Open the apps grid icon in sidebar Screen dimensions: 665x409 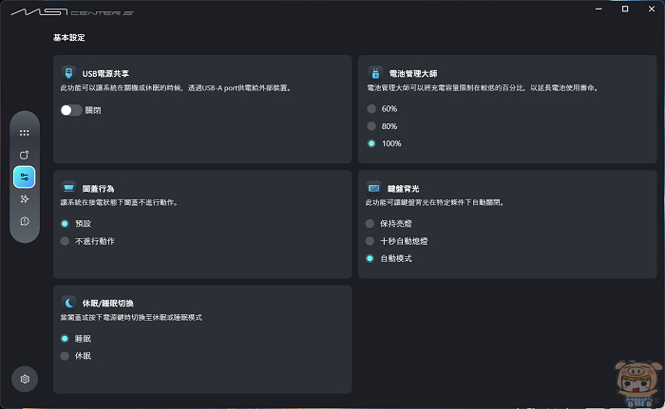pyautogui.click(x=25, y=133)
